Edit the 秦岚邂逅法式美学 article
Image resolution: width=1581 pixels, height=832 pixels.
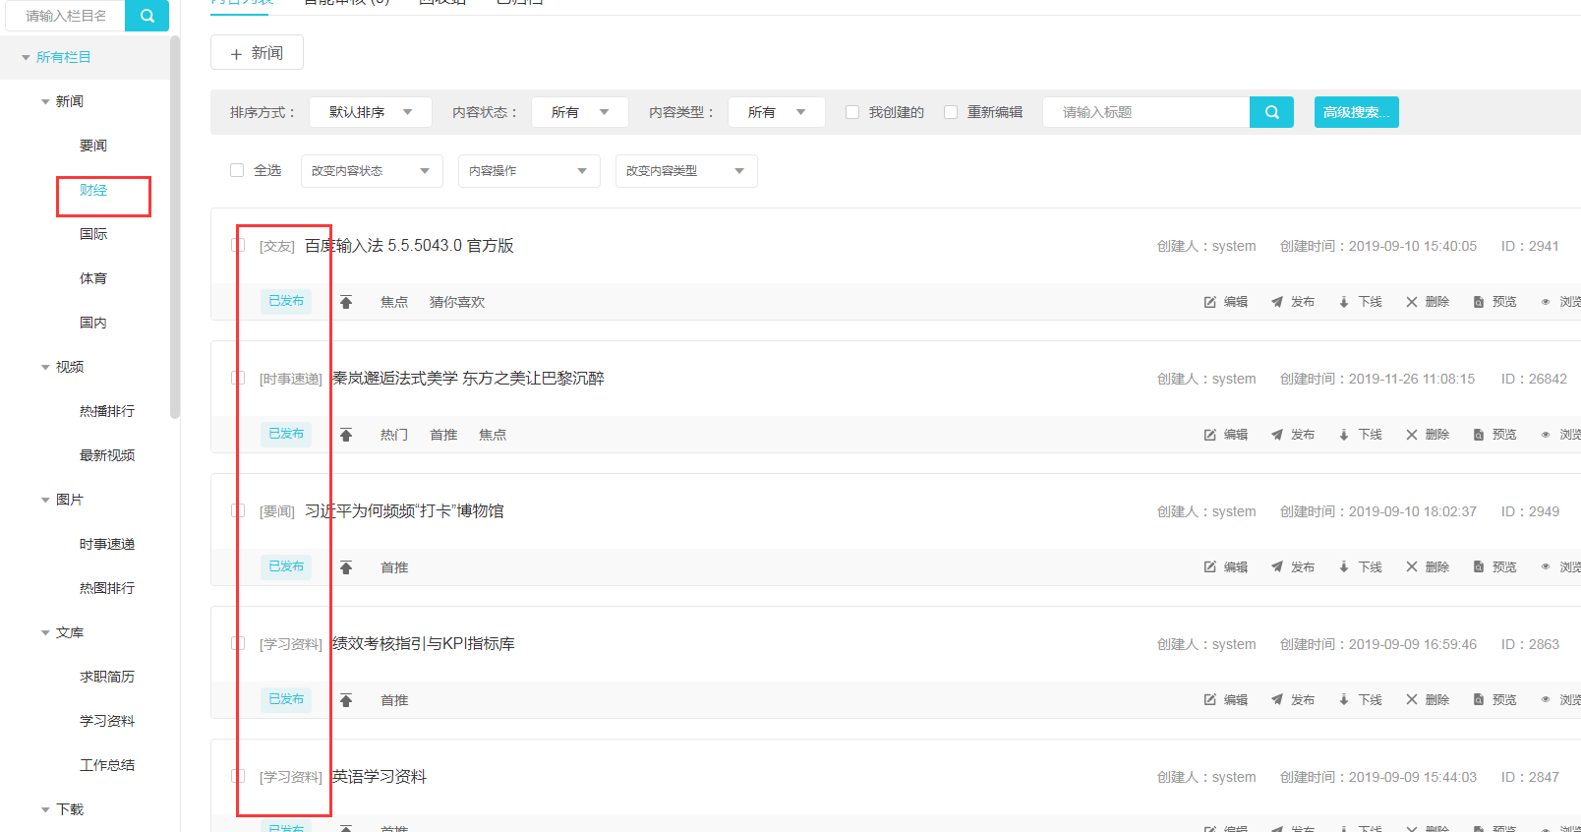click(1226, 435)
